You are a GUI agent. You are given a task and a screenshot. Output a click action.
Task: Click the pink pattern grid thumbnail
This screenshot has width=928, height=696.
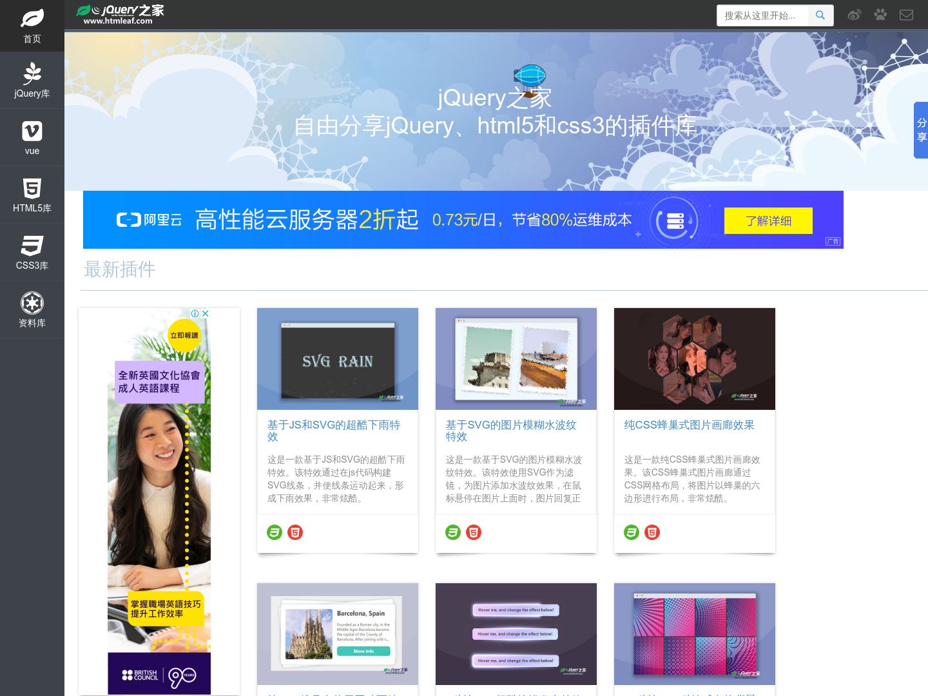click(x=695, y=634)
